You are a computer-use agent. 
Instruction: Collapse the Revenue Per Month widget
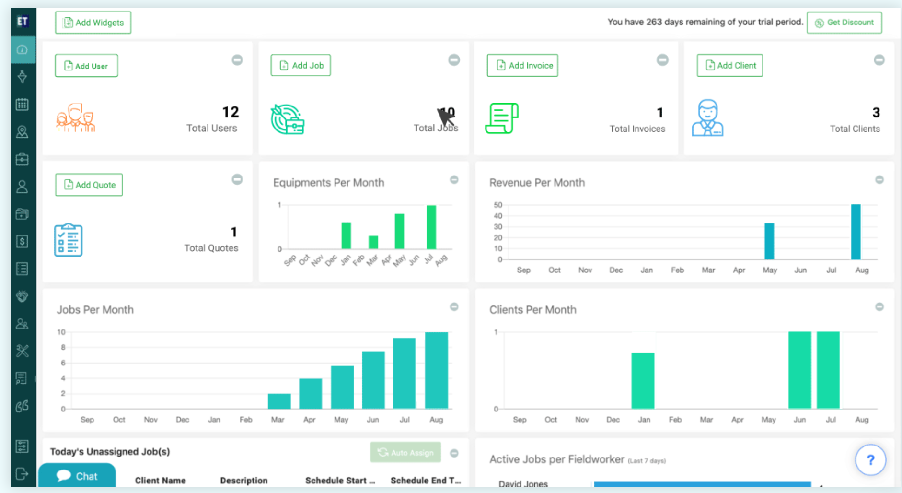click(879, 180)
